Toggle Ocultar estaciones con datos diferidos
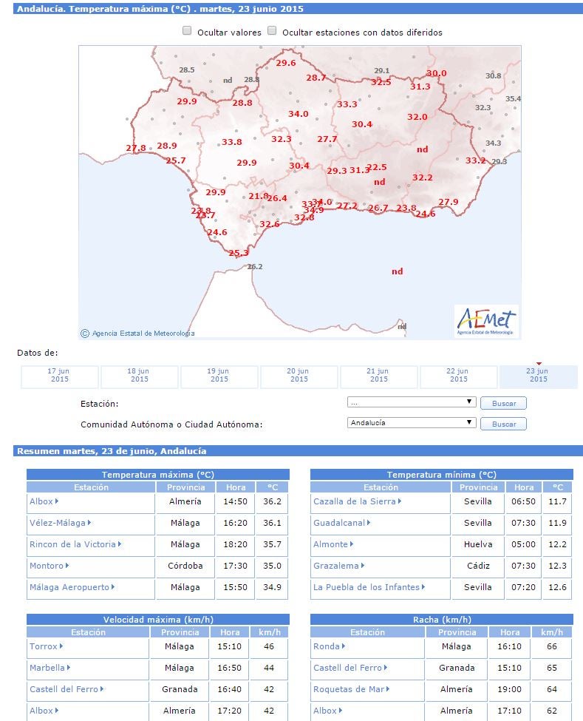The height and width of the screenshot is (721, 583). point(272,31)
